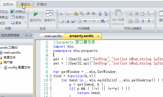Click the clear bookmarks icon
163x97 pixels.
click(x=79, y=21)
